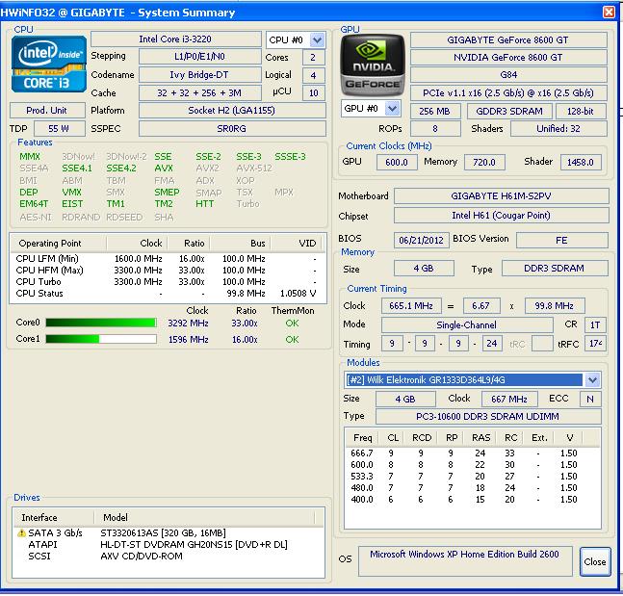This screenshot has height=596, width=623.
Task: Click the GPU clock 600.0 field
Action: (x=396, y=162)
